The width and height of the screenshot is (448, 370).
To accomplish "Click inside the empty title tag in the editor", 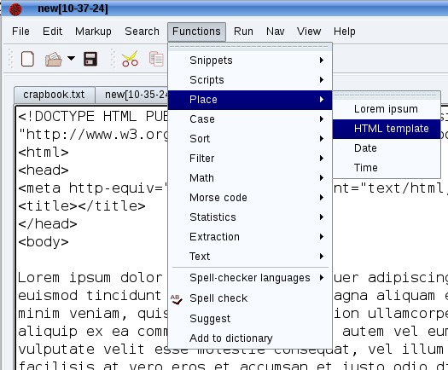I will (x=78, y=206).
